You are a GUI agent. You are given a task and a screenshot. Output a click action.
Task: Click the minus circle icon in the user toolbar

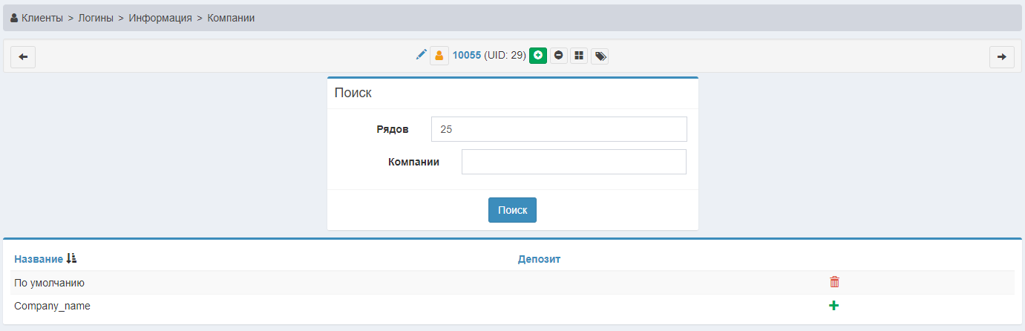pyautogui.click(x=559, y=56)
